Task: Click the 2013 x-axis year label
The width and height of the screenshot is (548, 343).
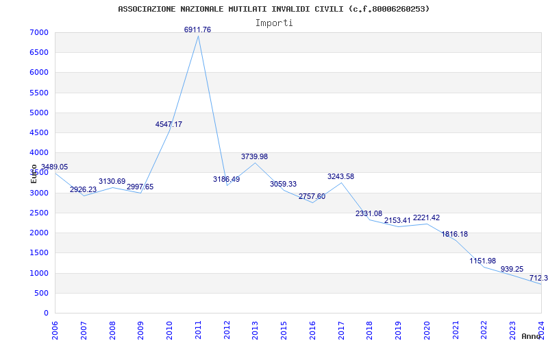Action: (256, 330)
